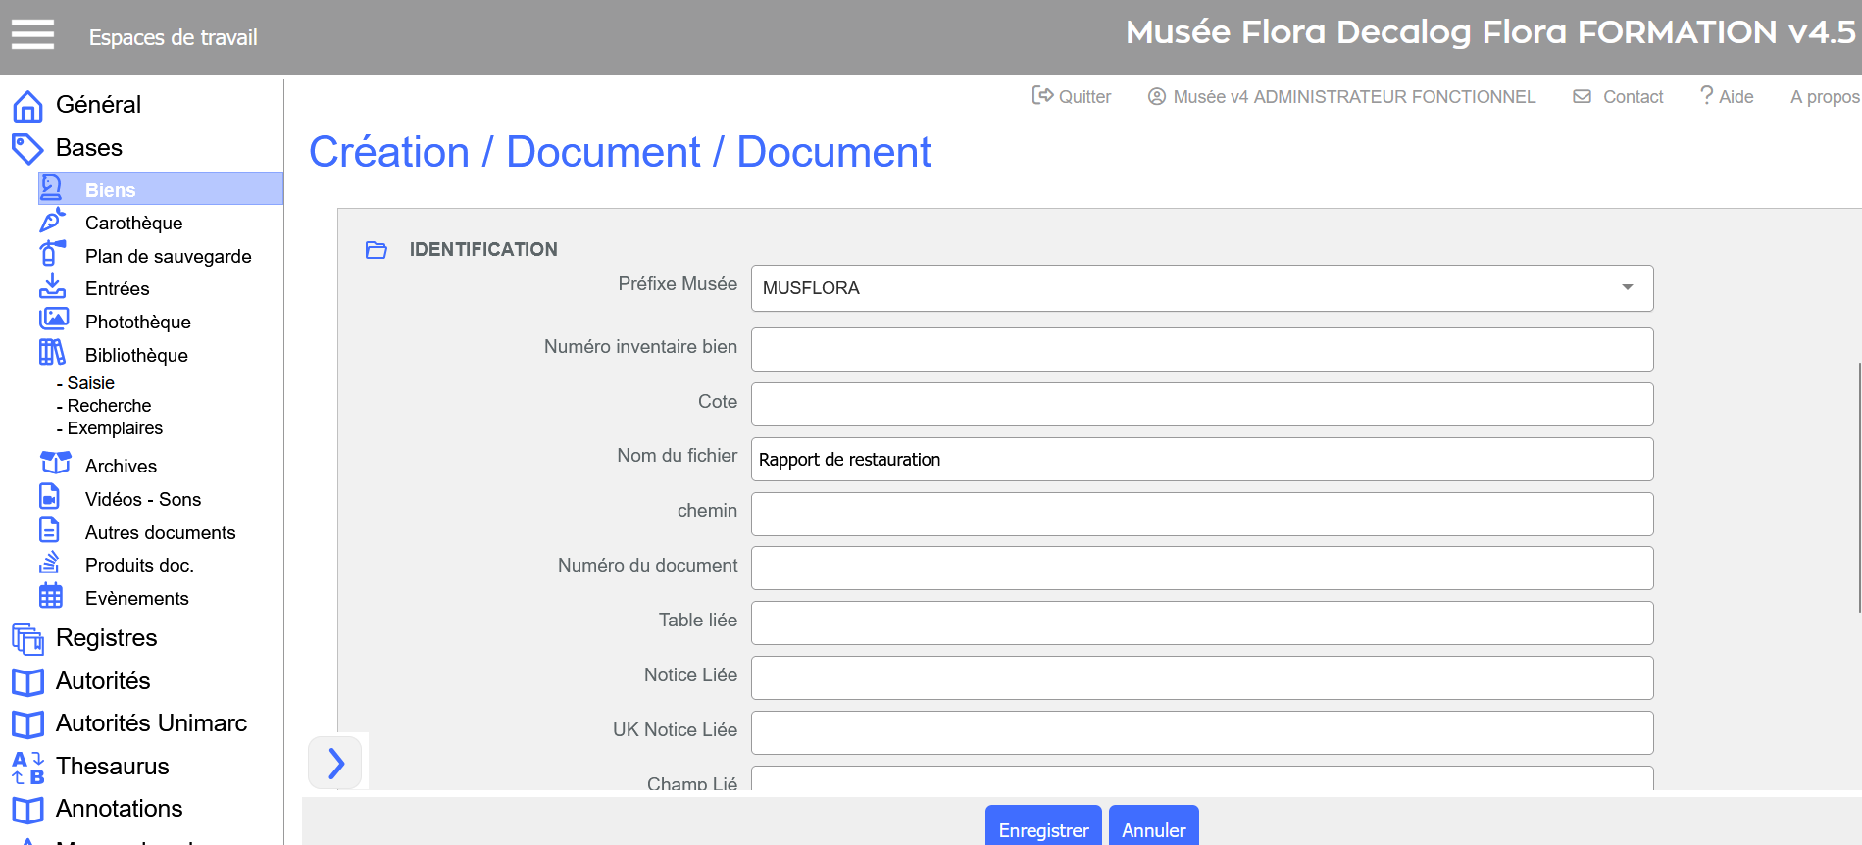The height and width of the screenshot is (845, 1862).
Task: Open the Aide help link
Action: [1727, 96]
